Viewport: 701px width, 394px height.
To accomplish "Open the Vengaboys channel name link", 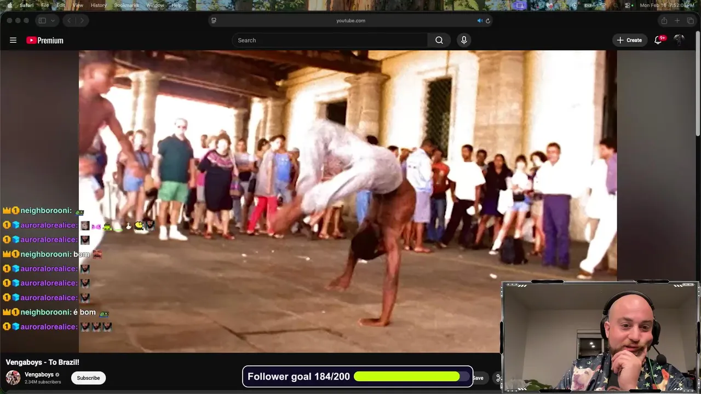I will [x=39, y=374].
